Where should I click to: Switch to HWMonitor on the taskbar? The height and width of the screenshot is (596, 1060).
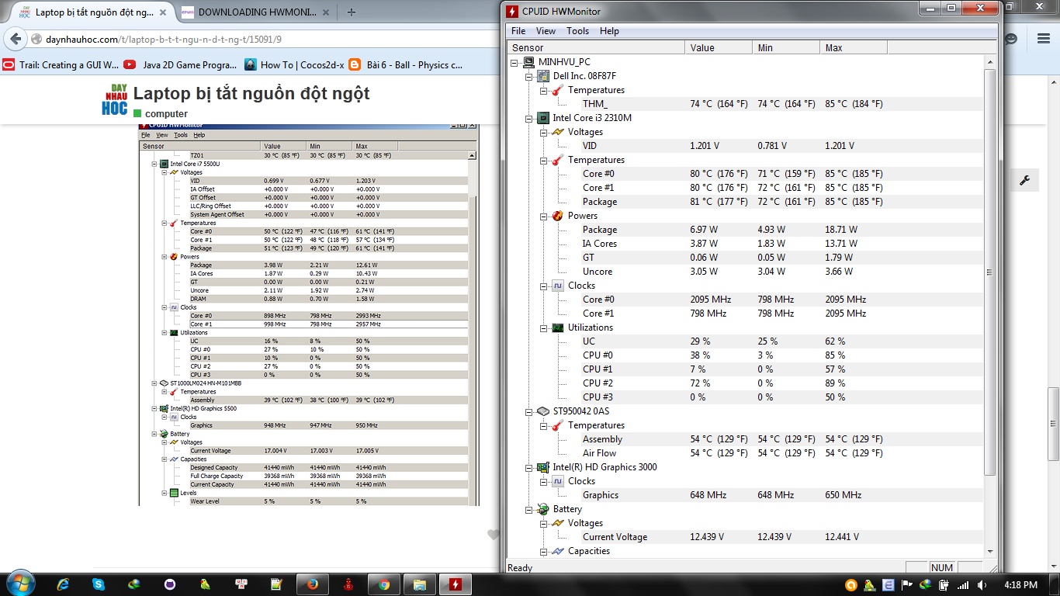pos(456,584)
